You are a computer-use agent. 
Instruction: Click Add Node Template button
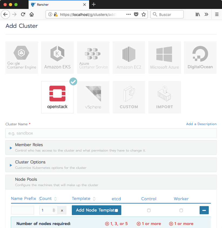click(96, 210)
